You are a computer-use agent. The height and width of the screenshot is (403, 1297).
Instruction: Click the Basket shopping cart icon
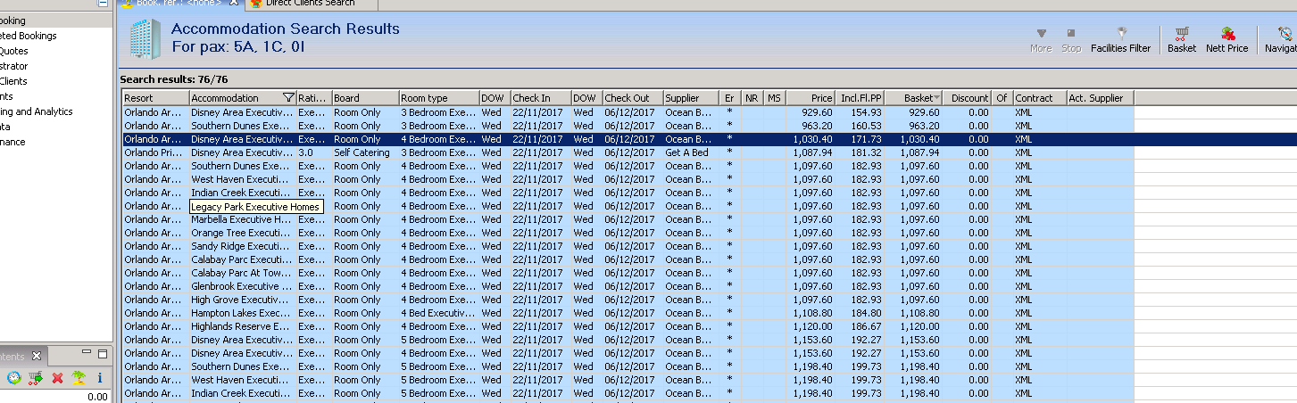[x=1181, y=35]
